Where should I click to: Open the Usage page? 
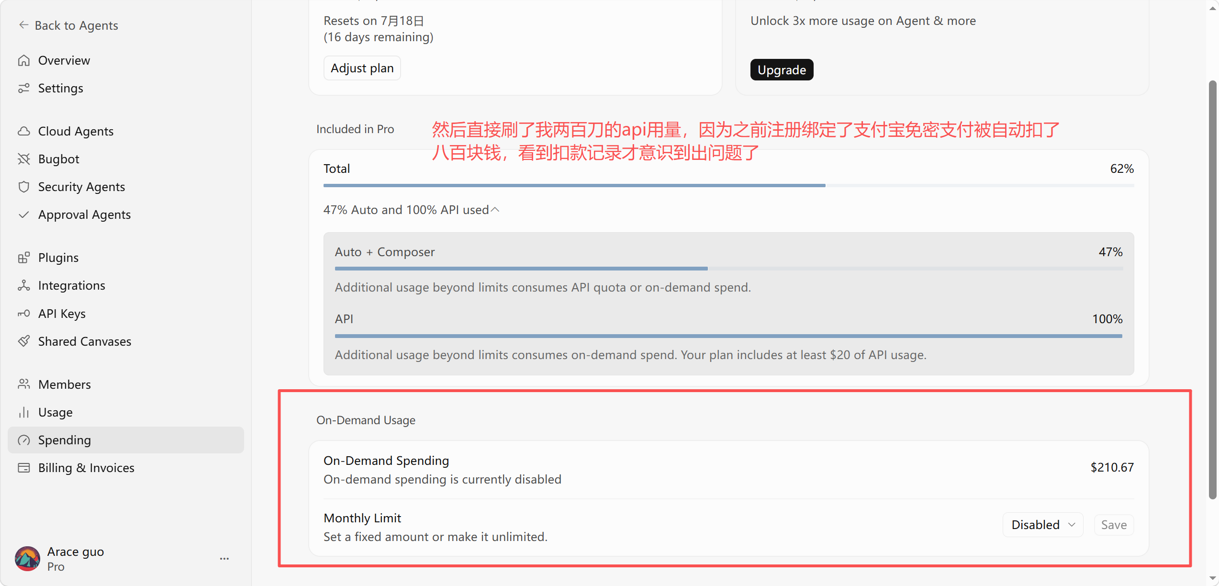126,412
